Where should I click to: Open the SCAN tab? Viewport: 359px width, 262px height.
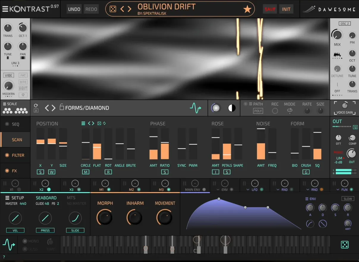(15, 140)
